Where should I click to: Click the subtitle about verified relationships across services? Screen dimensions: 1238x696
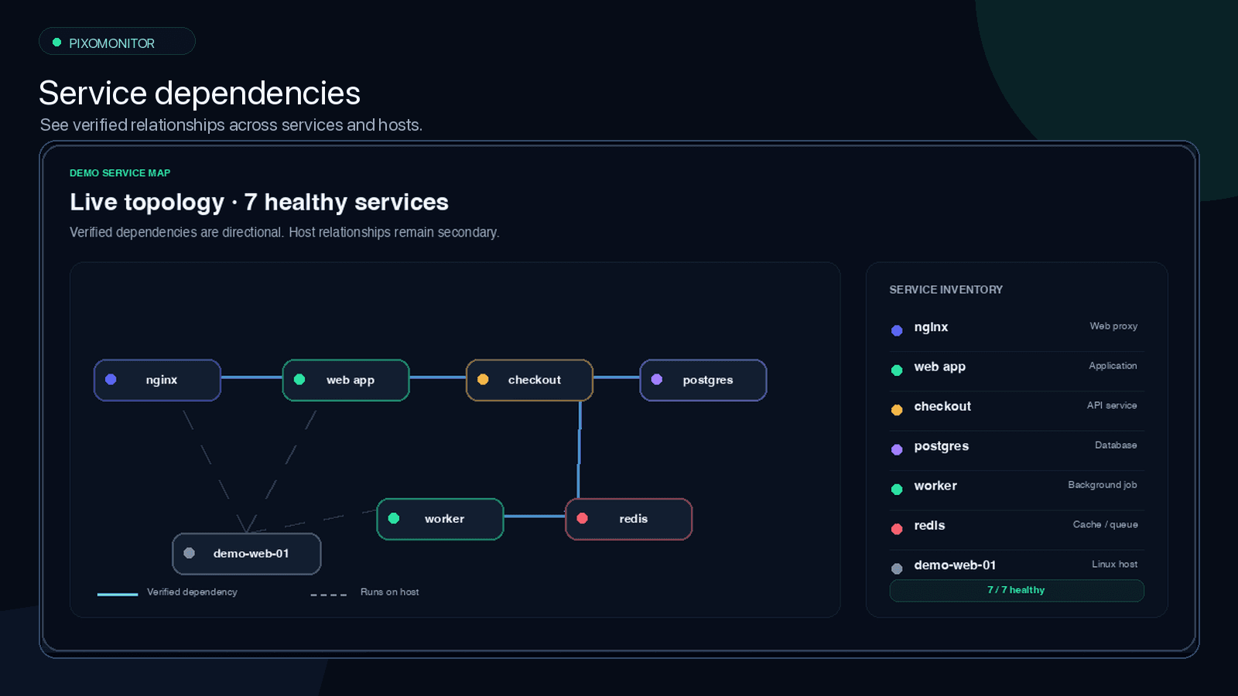(x=231, y=125)
